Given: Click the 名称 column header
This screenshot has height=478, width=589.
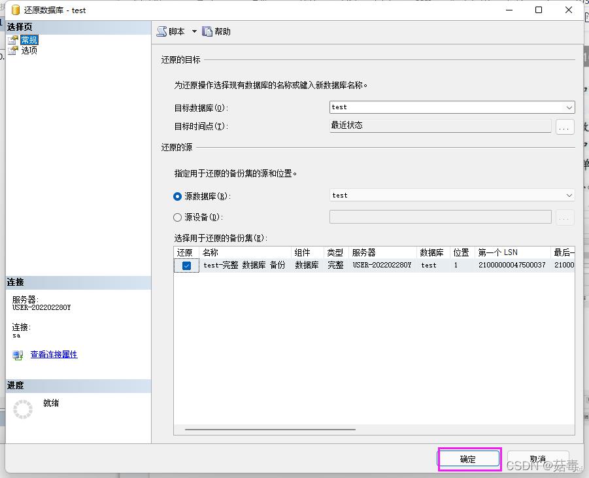Looking at the screenshot, I should click(245, 252).
